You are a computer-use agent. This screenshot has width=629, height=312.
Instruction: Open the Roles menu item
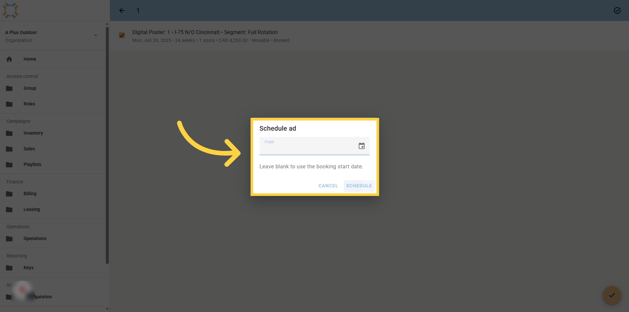coord(52,104)
